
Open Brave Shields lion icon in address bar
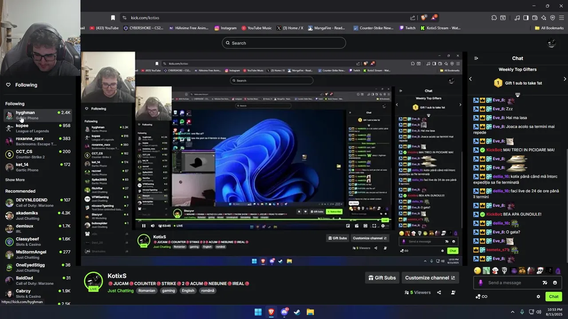(x=423, y=18)
